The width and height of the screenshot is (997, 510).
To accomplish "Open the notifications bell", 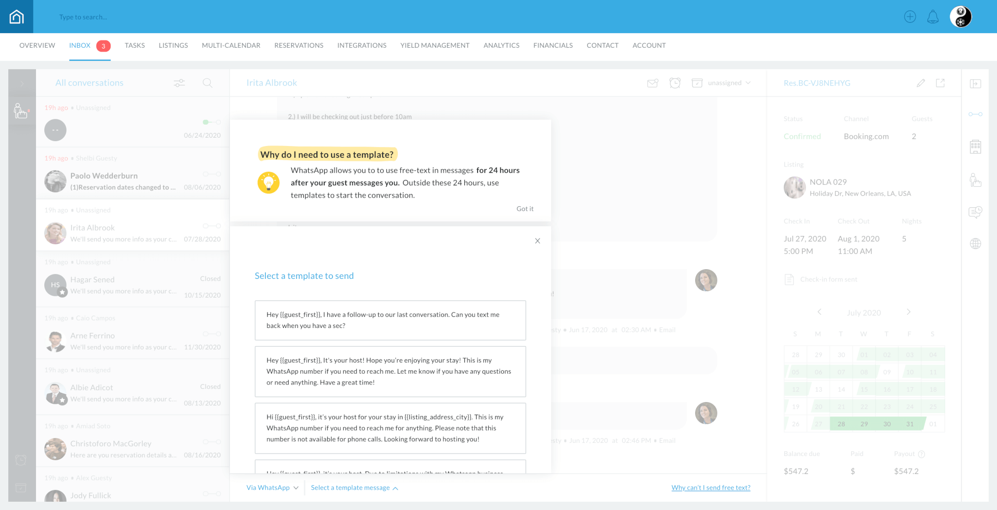I will [x=933, y=17].
